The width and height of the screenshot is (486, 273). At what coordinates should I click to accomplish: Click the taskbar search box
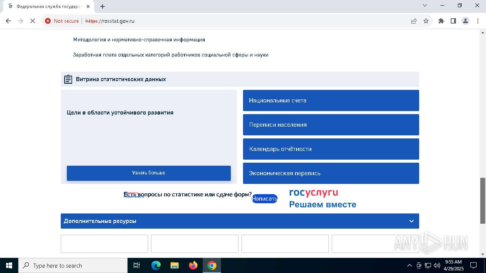pos(73,265)
